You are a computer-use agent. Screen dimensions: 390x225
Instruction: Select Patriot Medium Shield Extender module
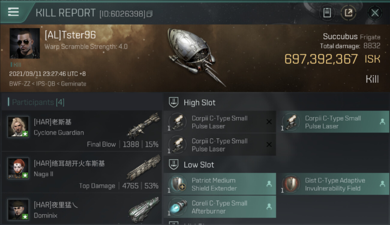tap(220, 184)
